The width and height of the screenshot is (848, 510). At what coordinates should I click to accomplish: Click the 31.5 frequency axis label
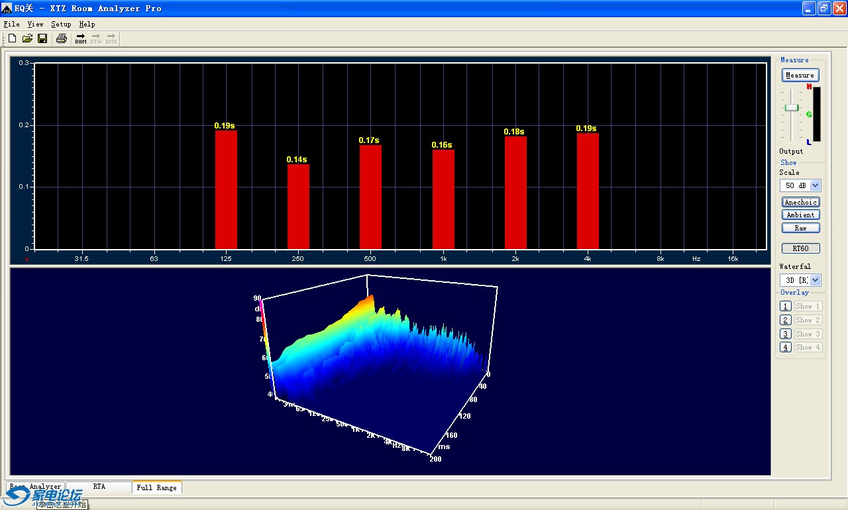81,258
